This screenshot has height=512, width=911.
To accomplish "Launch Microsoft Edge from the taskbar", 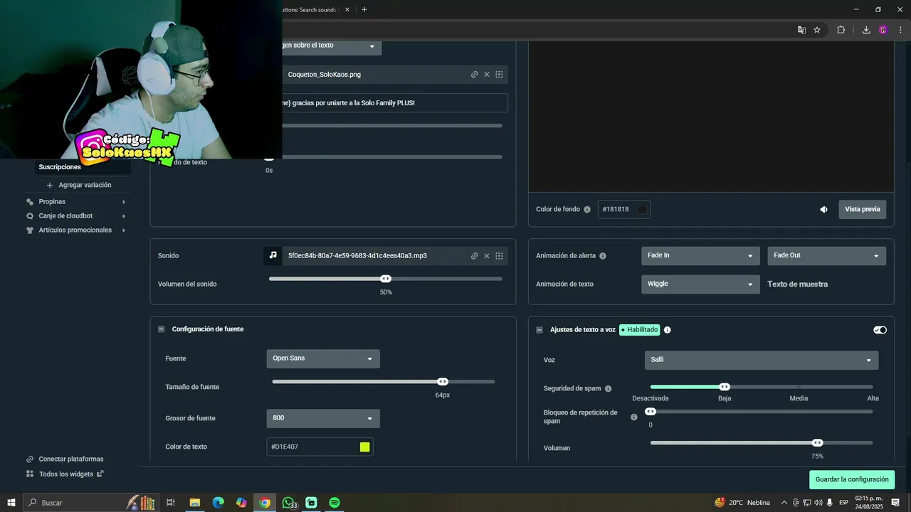I will 218,503.
